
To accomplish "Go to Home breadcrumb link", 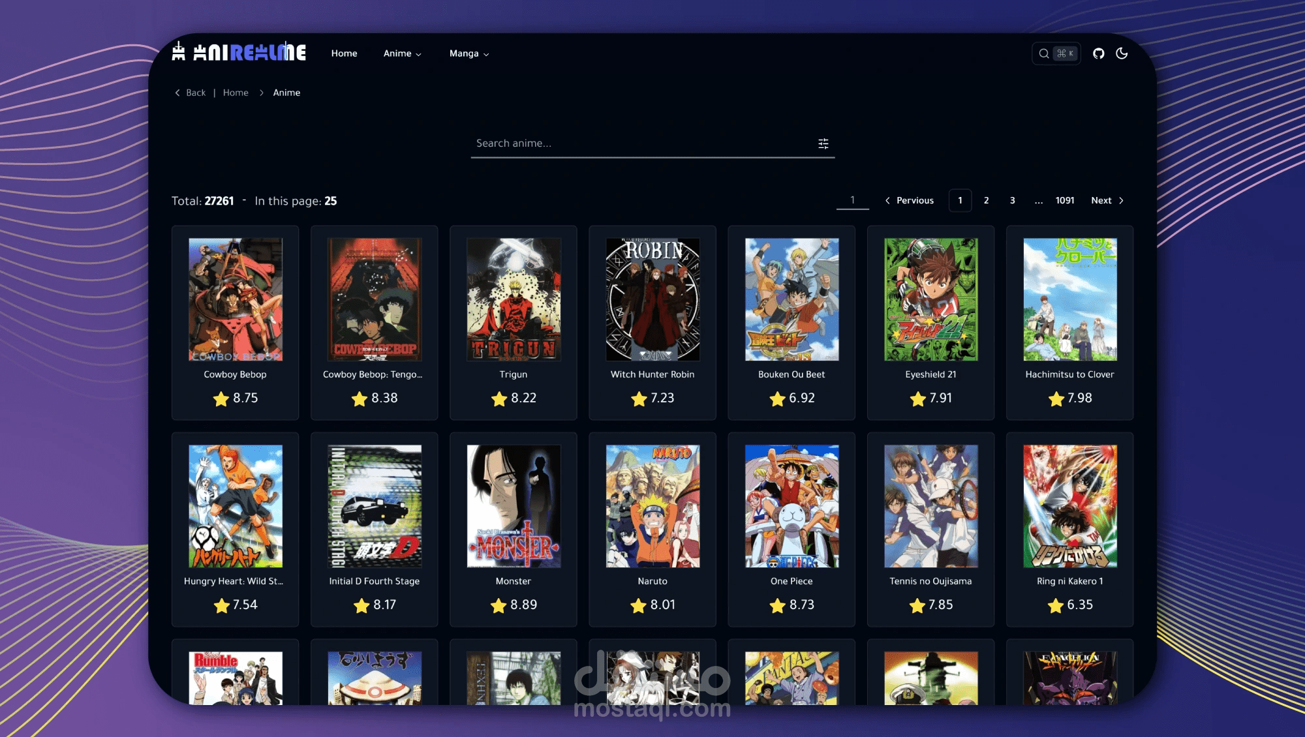I will coord(236,93).
